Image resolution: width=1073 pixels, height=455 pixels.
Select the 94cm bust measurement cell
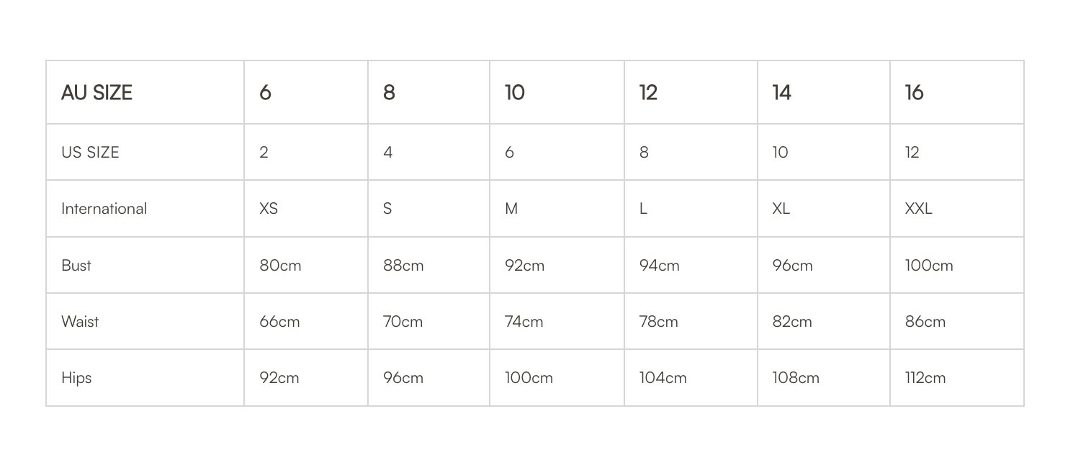pos(691,265)
